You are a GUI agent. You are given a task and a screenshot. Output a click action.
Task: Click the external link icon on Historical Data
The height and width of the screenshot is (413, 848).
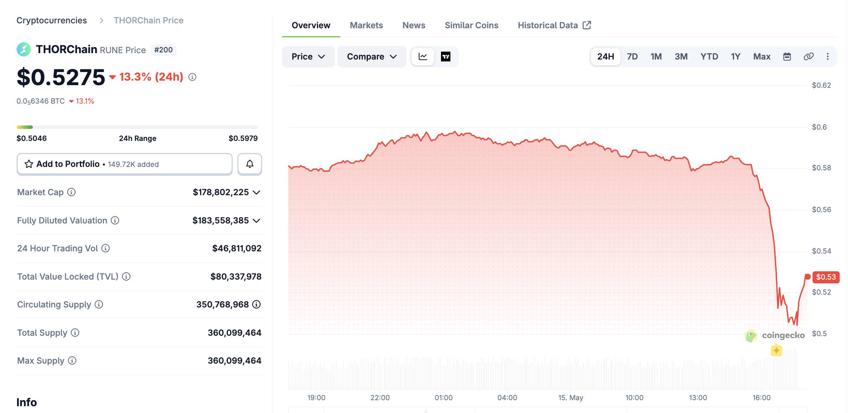coord(587,25)
